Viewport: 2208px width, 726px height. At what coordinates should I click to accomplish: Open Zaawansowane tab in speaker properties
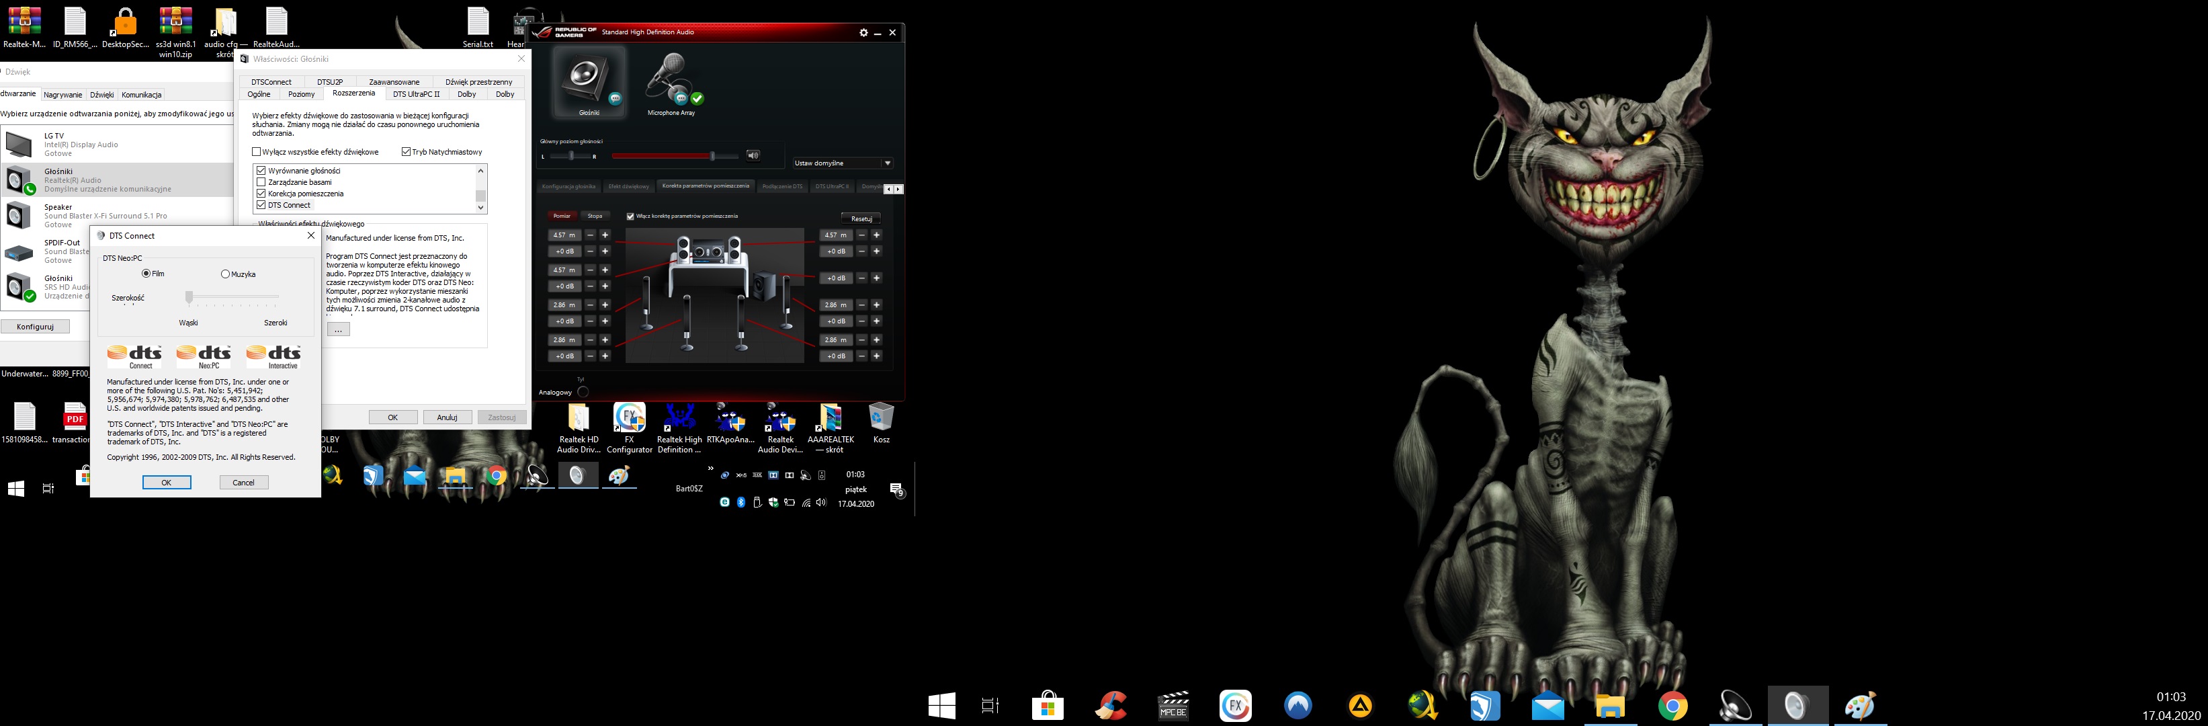coord(394,82)
